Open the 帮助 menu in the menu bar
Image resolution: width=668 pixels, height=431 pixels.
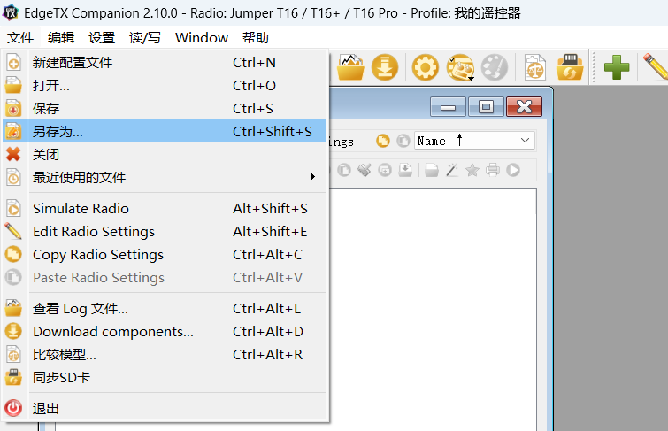[255, 37]
